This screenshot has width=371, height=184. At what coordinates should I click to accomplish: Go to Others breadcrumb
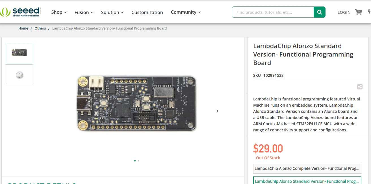(x=40, y=28)
